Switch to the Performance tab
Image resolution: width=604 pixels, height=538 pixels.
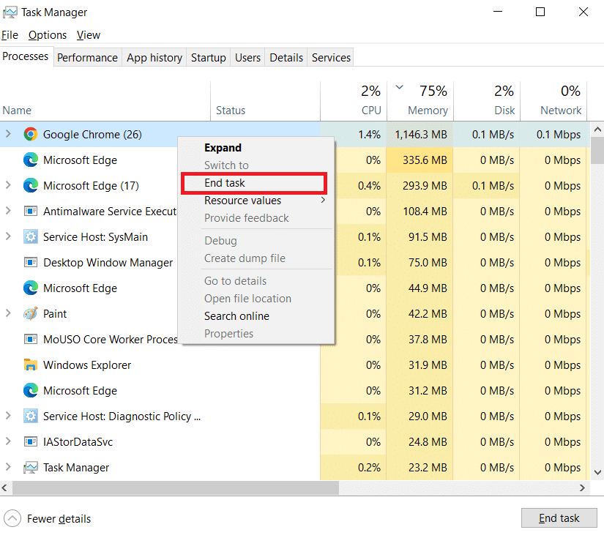point(87,58)
